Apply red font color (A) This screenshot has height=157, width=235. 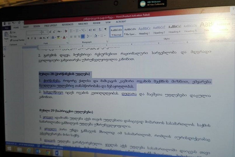coord(64,37)
